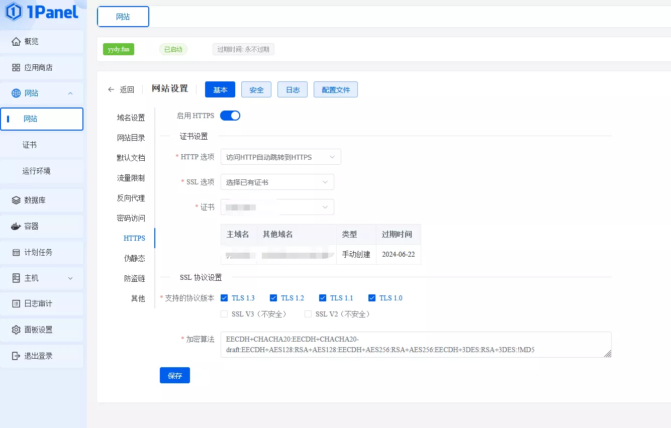
Task: Click the yydy.fun domain tag
Action: tap(119, 49)
